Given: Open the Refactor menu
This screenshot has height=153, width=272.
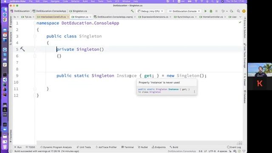Looking at the screenshot, I should 75,1.
